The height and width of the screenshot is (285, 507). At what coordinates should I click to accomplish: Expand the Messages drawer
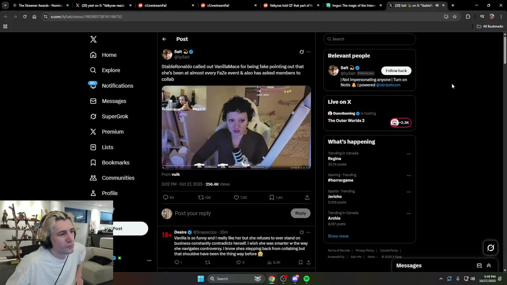click(489, 266)
